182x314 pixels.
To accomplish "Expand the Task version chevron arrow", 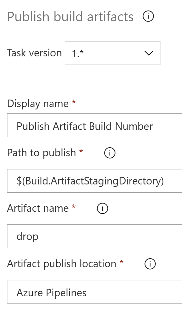I will [149, 53].
